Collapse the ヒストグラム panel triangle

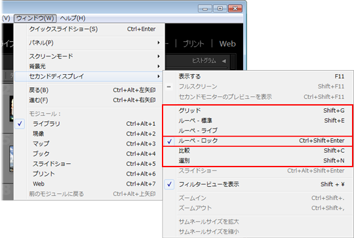[x=224, y=61]
